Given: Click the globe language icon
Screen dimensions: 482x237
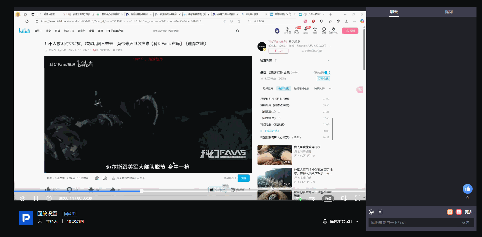Looking at the screenshot, I should [x=325, y=221].
